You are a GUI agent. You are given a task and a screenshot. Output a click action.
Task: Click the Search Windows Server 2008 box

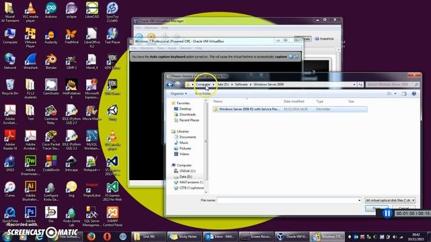point(392,85)
